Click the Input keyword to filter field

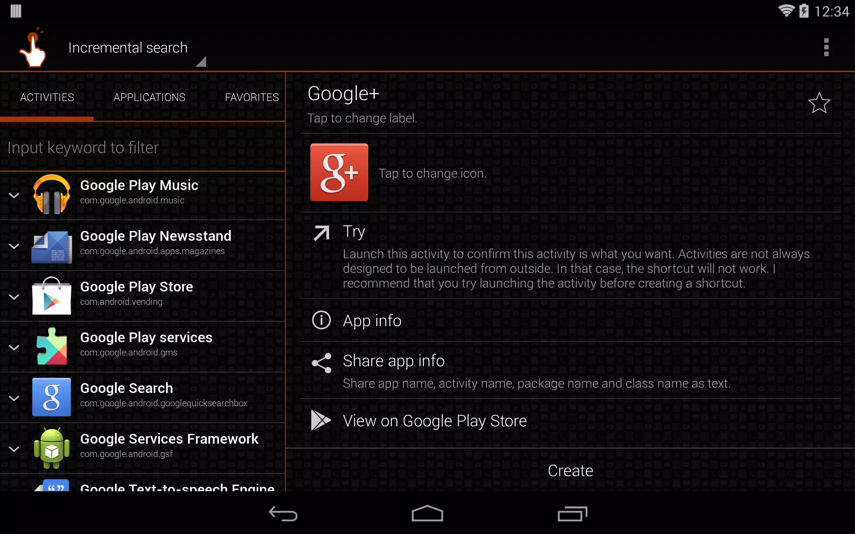click(142, 147)
